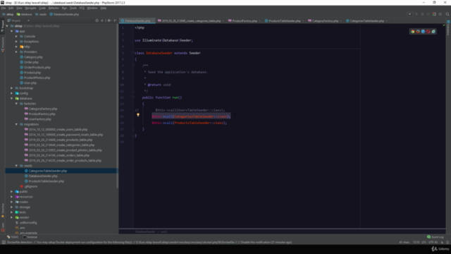Click fold toggle at function run line
The height and width of the screenshot is (254, 451).
click(133, 97)
